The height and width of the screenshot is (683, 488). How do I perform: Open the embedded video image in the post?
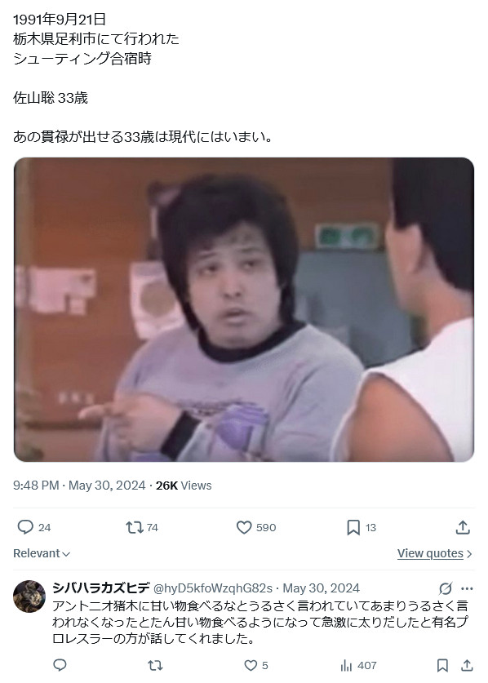(x=244, y=310)
